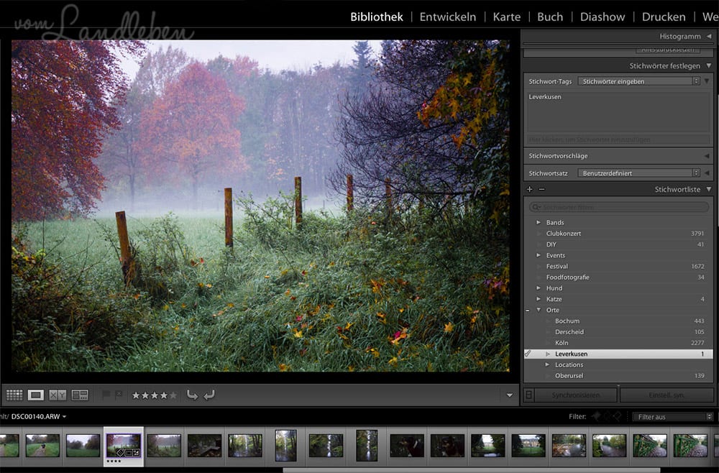Expand the Hund keyword
This screenshot has width=719, height=473.
point(539,288)
